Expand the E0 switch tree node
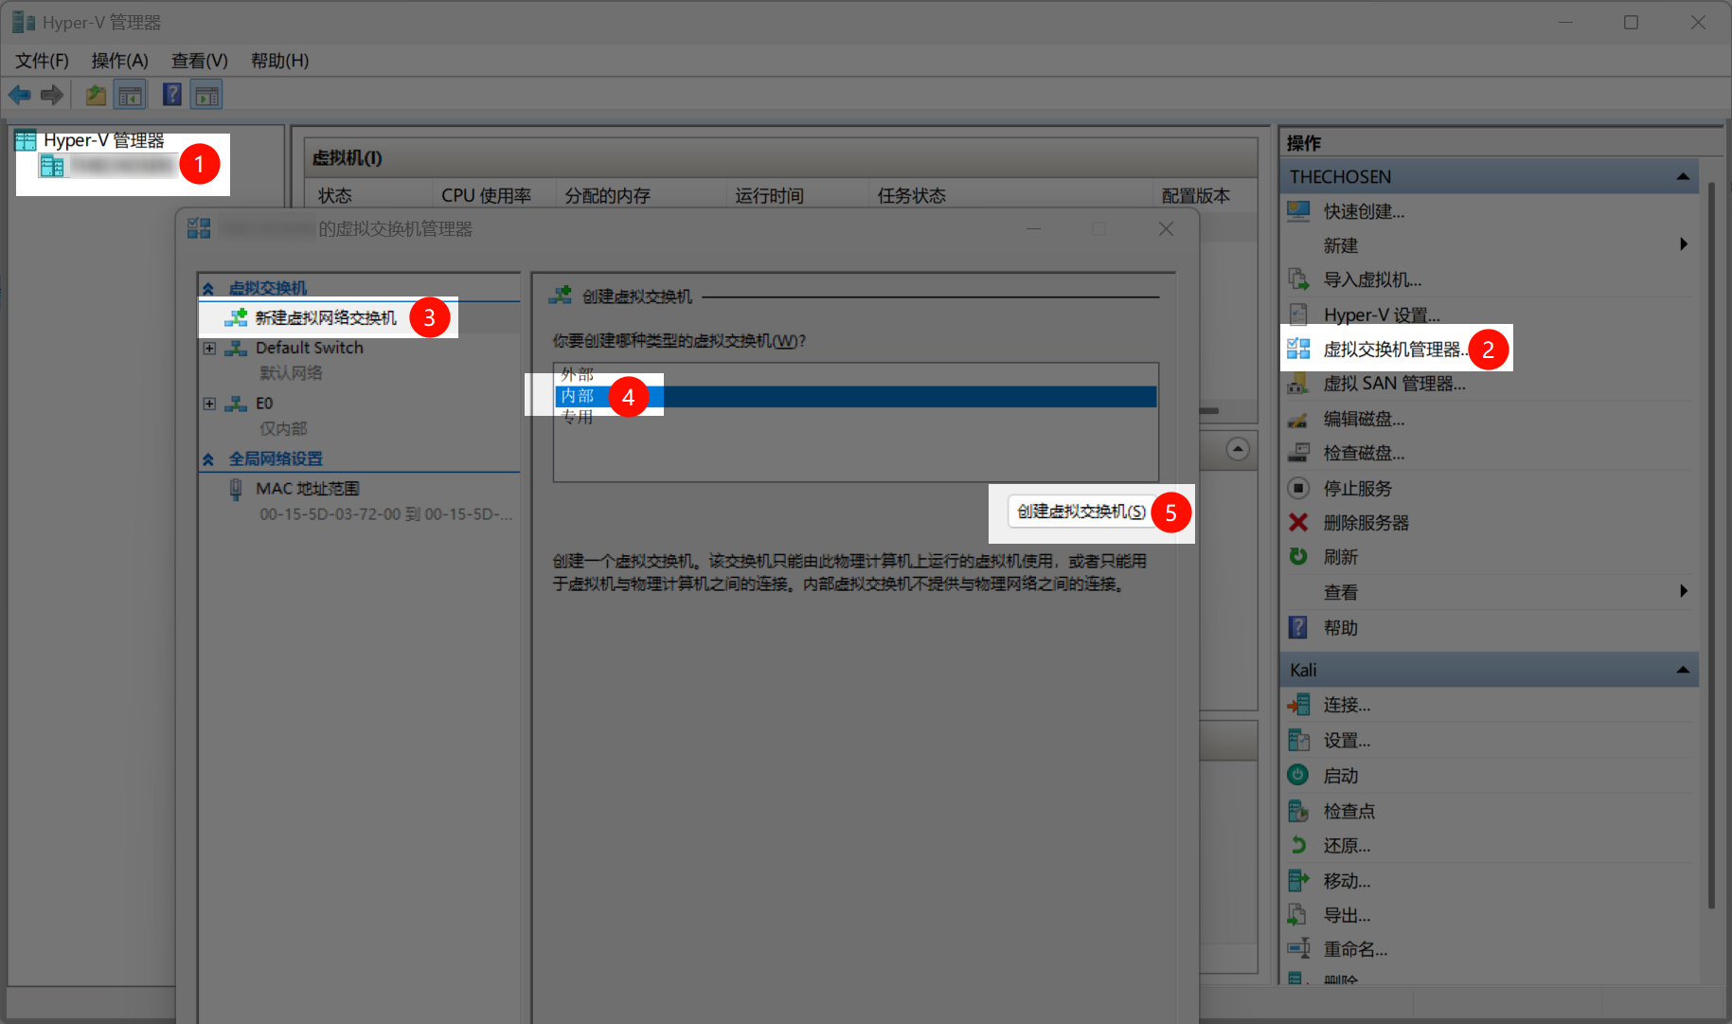Image resolution: width=1732 pixels, height=1024 pixels. (x=209, y=404)
